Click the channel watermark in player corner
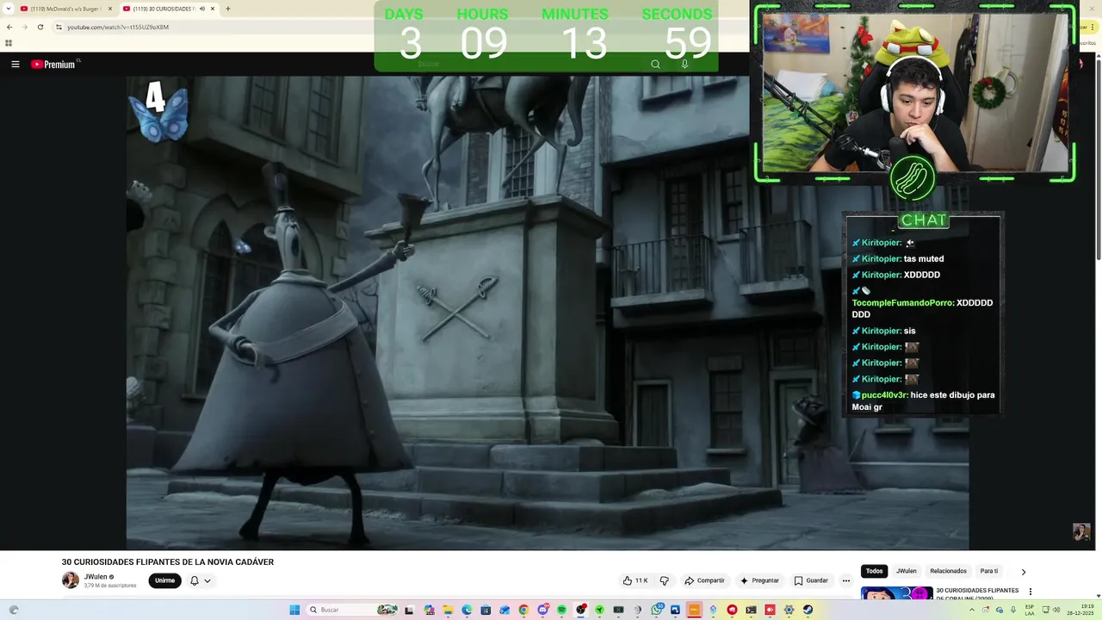Screen dimensions: 1102x620 pyautogui.click(x=1081, y=531)
